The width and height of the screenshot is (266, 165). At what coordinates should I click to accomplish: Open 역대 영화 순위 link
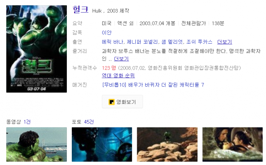[118, 75]
